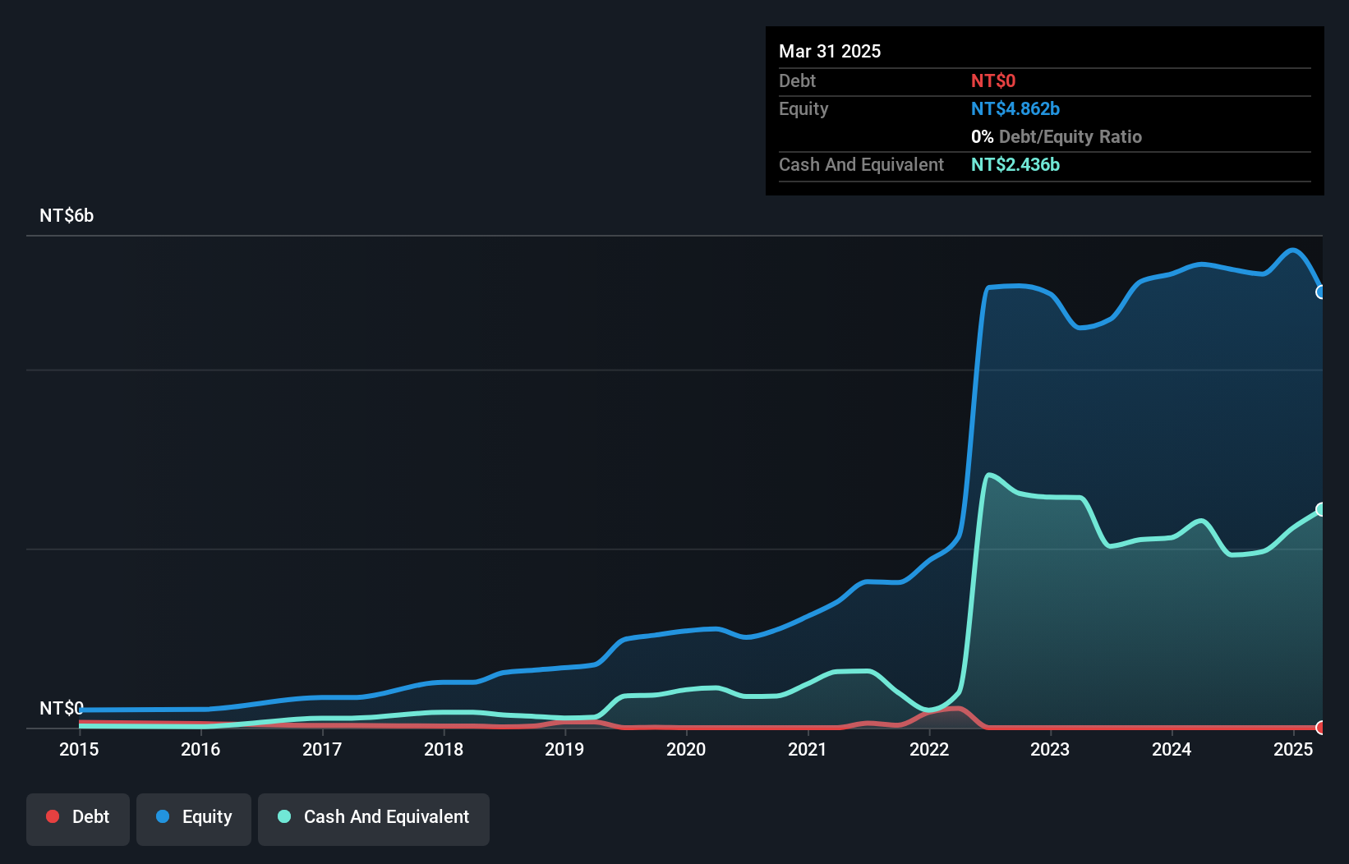Viewport: 1349px width, 864px height.
Task: Click the Debt row label in tooltip
Action: (797, 80)
